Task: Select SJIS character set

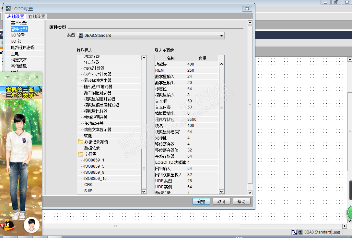Action: tap(88, 191)
